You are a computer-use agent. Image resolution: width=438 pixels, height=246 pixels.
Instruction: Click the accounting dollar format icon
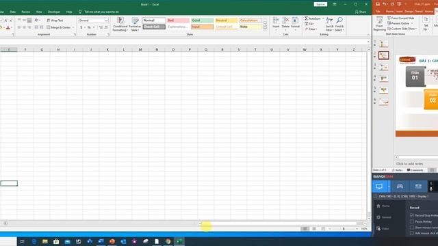(81, 27)
